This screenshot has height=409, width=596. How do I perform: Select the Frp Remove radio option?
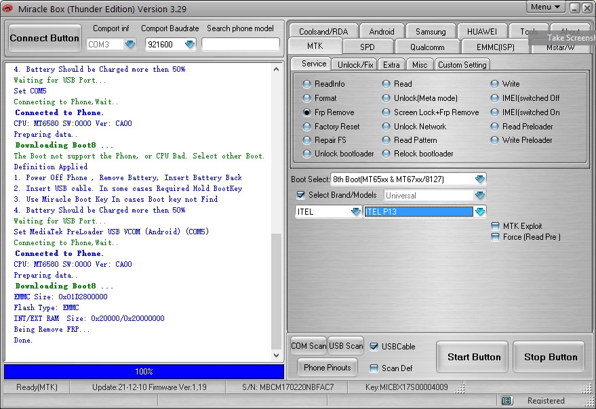306,112
